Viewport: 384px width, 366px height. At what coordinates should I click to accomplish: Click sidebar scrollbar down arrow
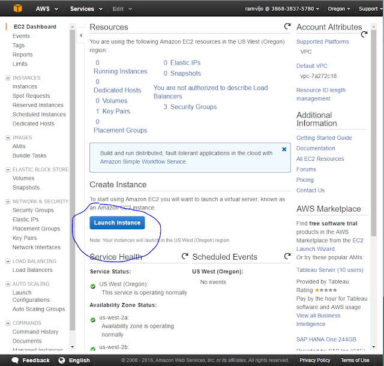(x=72, y=347)
